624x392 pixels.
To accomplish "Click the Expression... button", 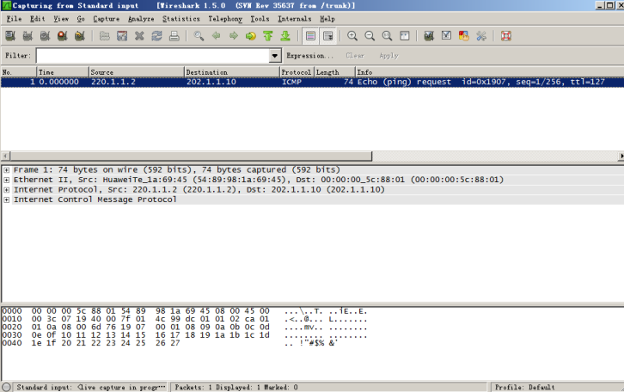I will coord(310,55).
